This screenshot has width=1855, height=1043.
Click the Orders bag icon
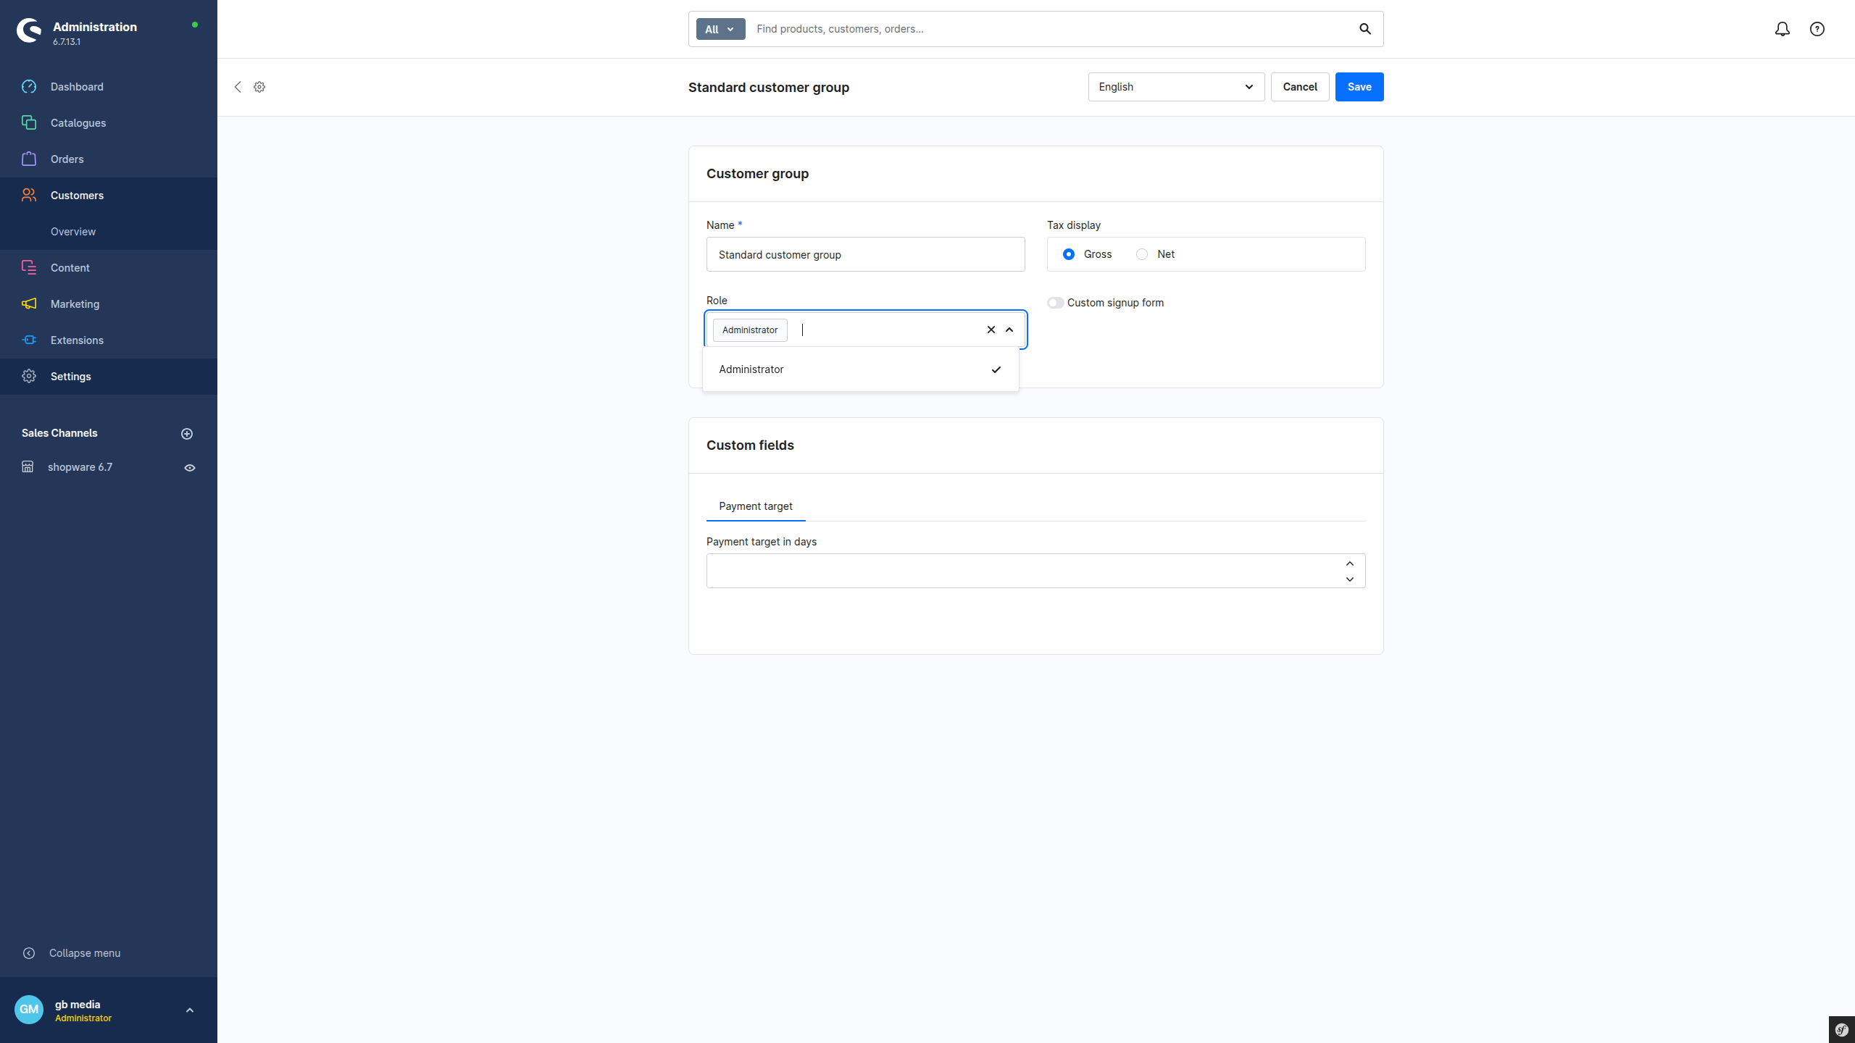pyautogui.click(x=29, y=159)
